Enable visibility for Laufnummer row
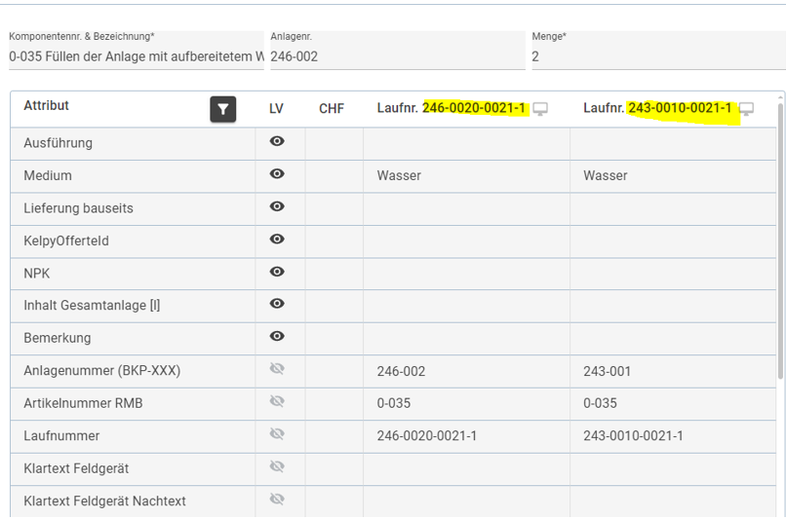786x519 pixels. pos(277,434)
